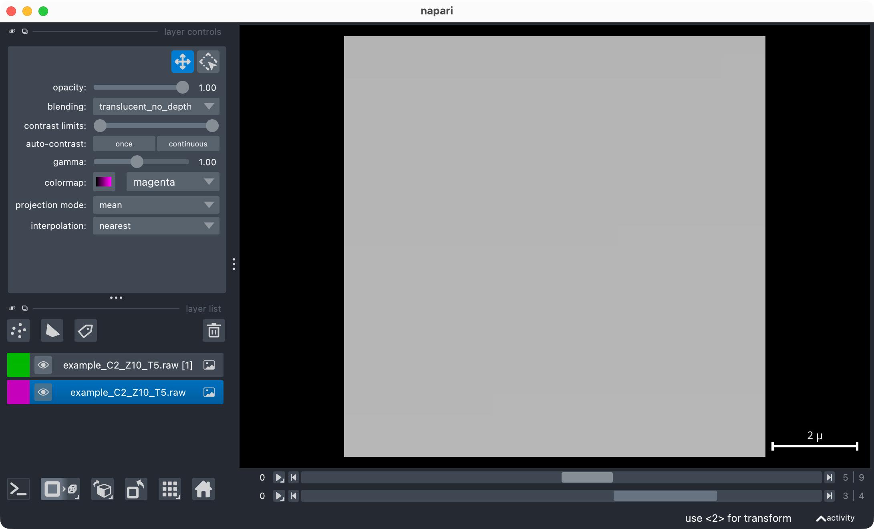
Task: Transpose displayed dimensions
Action: 136,489
